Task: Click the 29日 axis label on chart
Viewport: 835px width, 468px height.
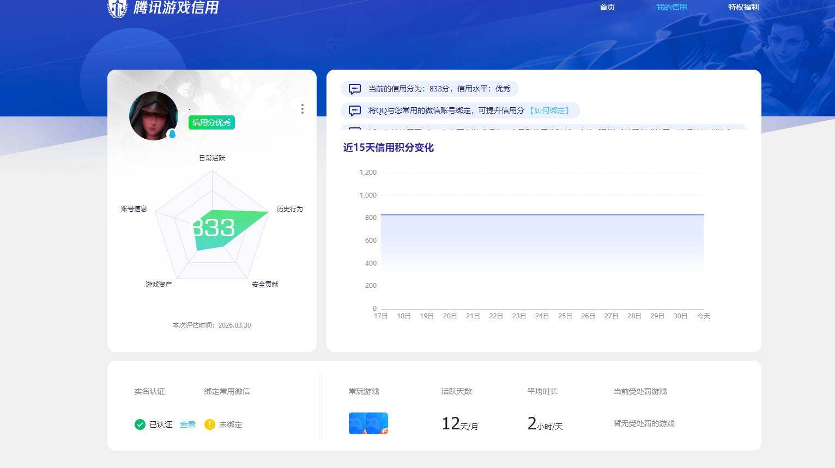Action: coord(657,316)
